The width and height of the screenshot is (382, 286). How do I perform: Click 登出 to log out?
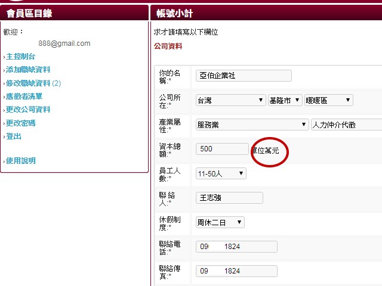point(13,136)
